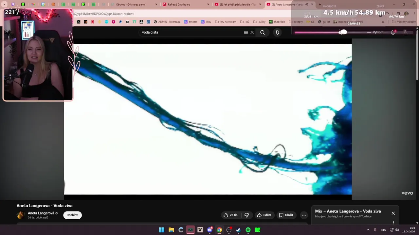The width and height of the screenshot is (419, 235).
Task: Open the emotes bookmark
Action: point(191,22)
